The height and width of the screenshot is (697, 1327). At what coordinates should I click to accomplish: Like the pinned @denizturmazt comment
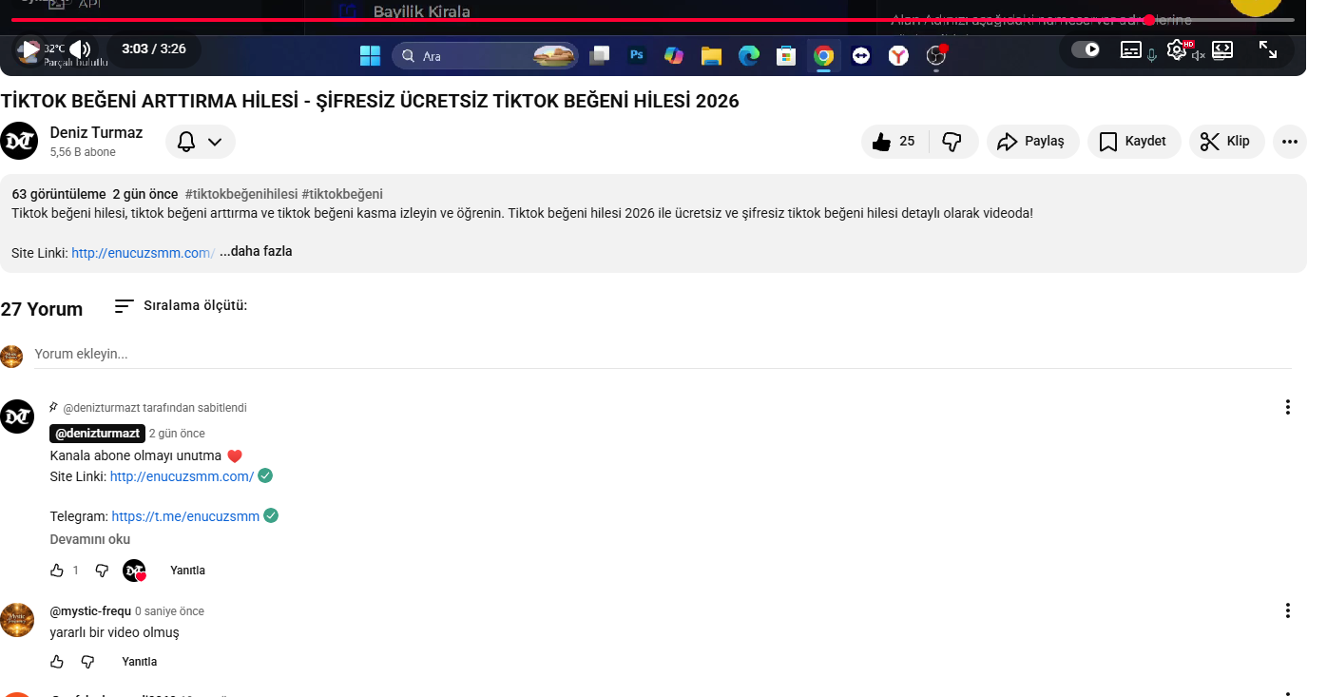click(57, 571)
